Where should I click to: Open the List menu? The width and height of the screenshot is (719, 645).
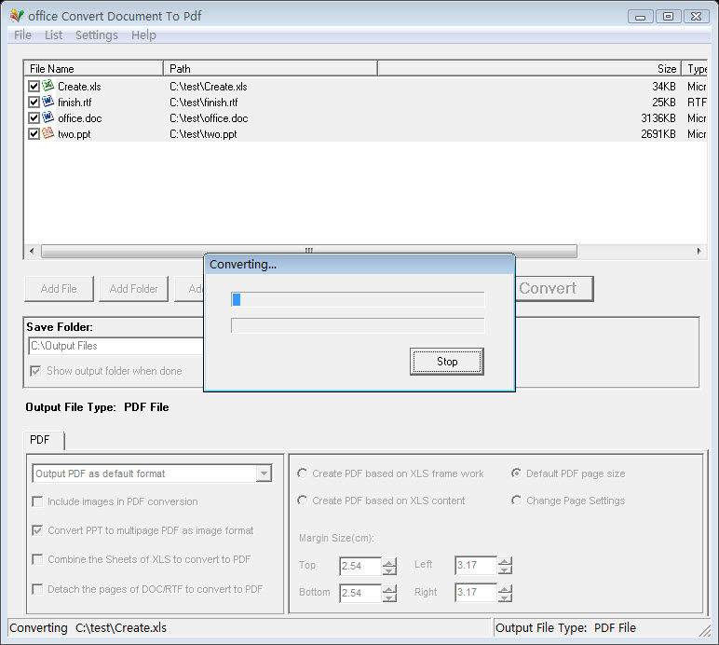click(53, 34)
